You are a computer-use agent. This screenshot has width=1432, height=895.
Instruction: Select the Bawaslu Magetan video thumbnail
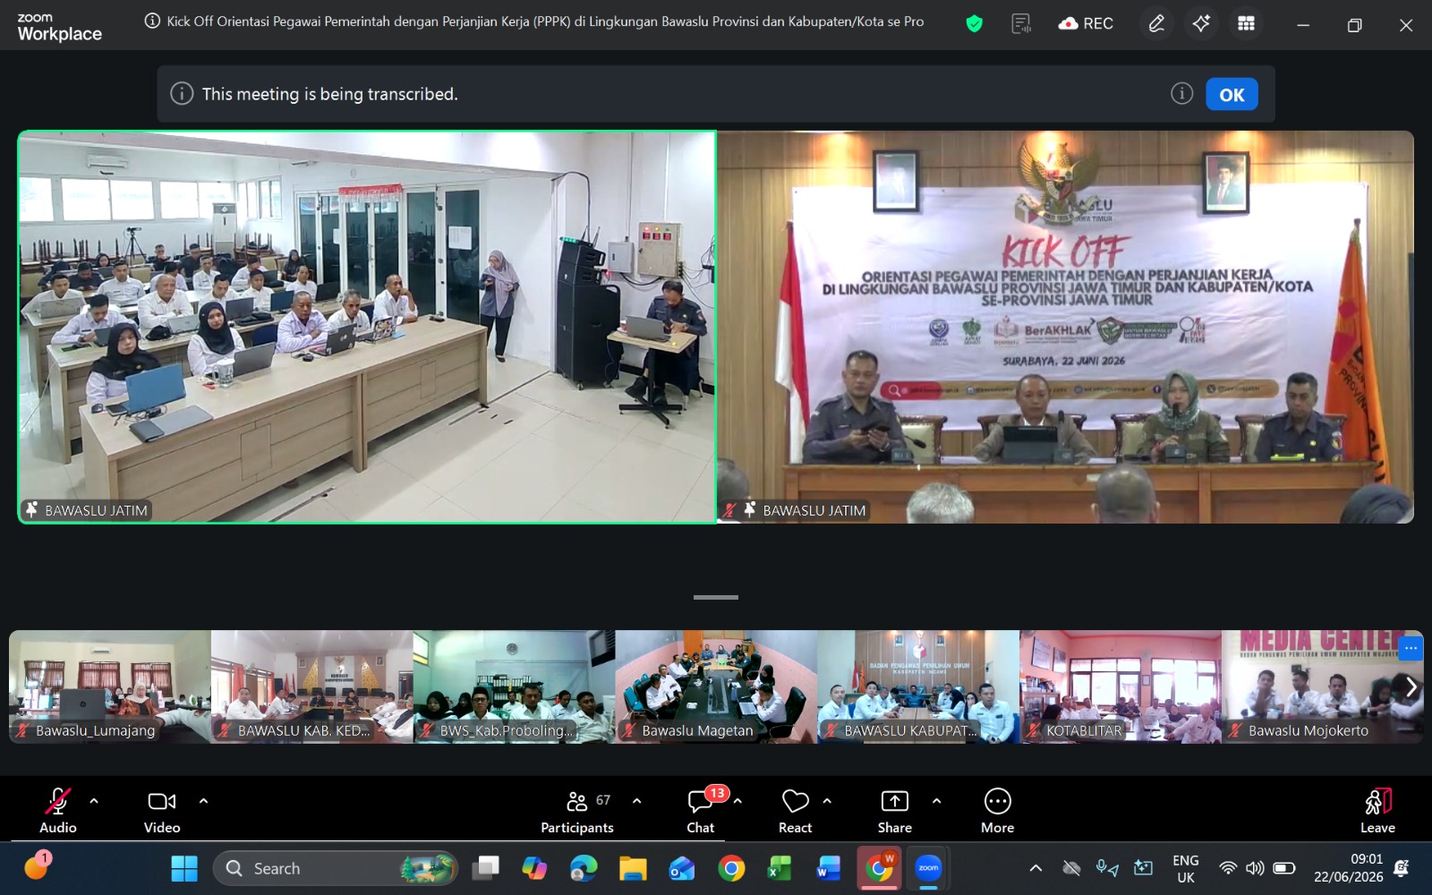(x=717, y=686)
